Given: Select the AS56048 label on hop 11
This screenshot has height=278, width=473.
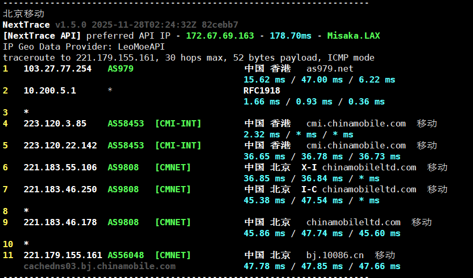Looking at the screenshot, I should click(x=126, y=255).
